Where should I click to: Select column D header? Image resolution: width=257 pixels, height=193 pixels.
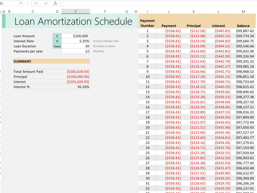coord(57,12)
